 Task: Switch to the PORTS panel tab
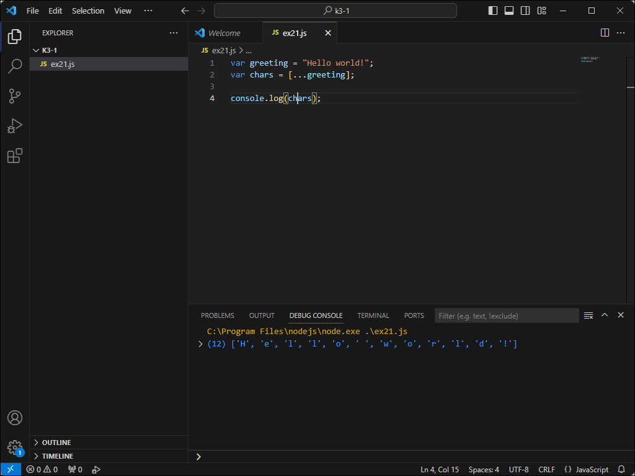pyautogui.click(x=414, y=315)
